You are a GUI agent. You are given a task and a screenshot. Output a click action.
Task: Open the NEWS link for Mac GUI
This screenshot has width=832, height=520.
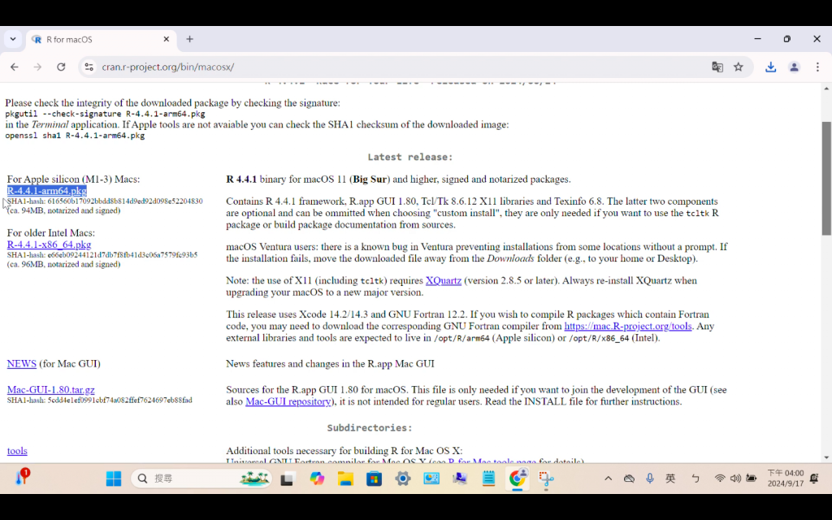click(x=22, y=363)
